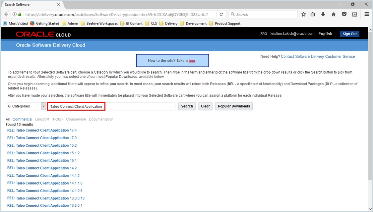373x212 pixels.
Task: Click the Sign Out button
Action: pos(349,34)
